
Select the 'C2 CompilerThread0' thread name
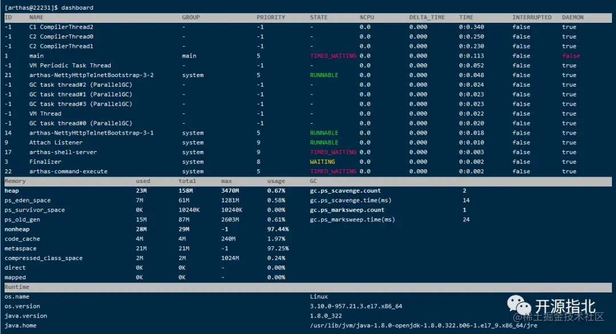click(x=61, y=36)
